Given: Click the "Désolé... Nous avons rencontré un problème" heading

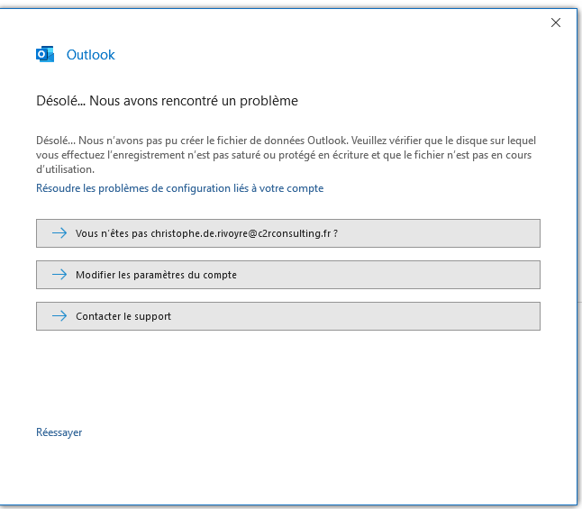Looking at the screenshot, I should [x=167, y=101].
